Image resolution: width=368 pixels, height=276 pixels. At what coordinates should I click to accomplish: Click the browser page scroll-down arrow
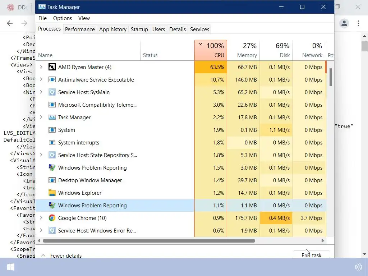tap(364, 254)
